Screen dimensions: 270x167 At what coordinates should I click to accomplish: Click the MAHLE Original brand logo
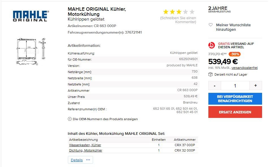(31, 16)
